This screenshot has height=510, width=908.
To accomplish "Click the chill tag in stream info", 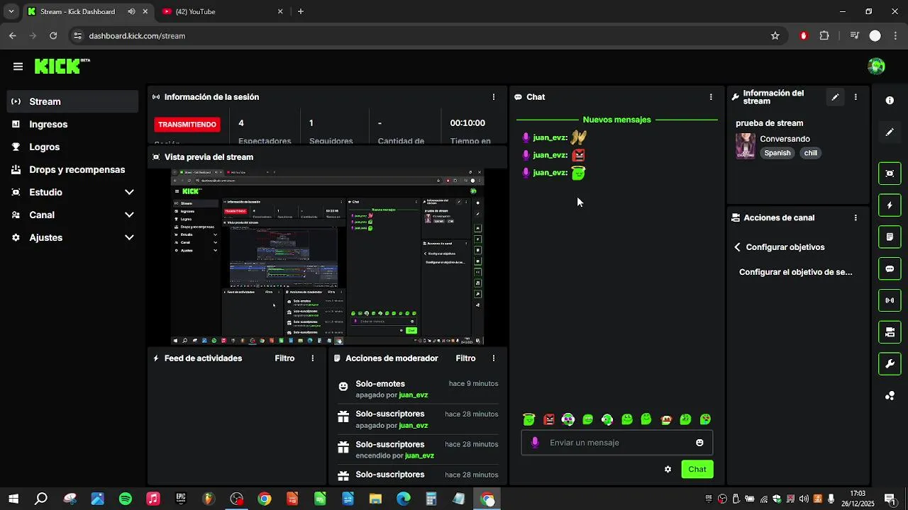I will [811, 153].
